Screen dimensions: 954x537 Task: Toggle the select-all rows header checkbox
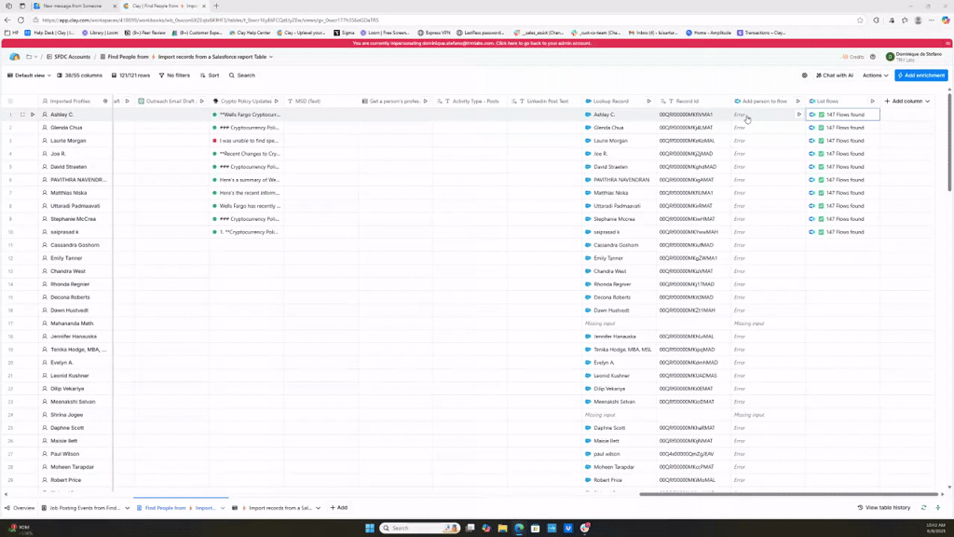pyautogui.click(x=10, y=101)
